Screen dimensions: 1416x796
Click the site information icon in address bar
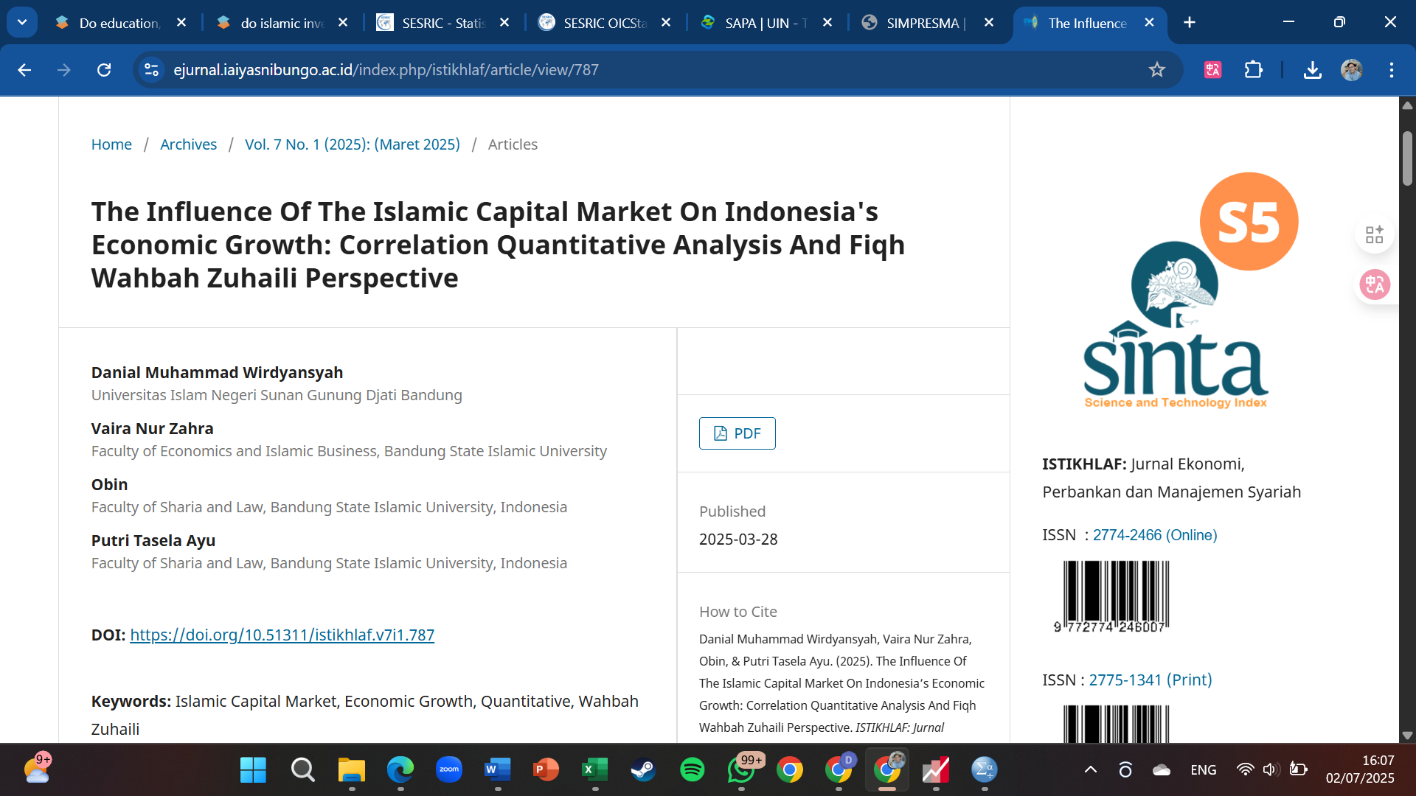(x=152, y=70)
